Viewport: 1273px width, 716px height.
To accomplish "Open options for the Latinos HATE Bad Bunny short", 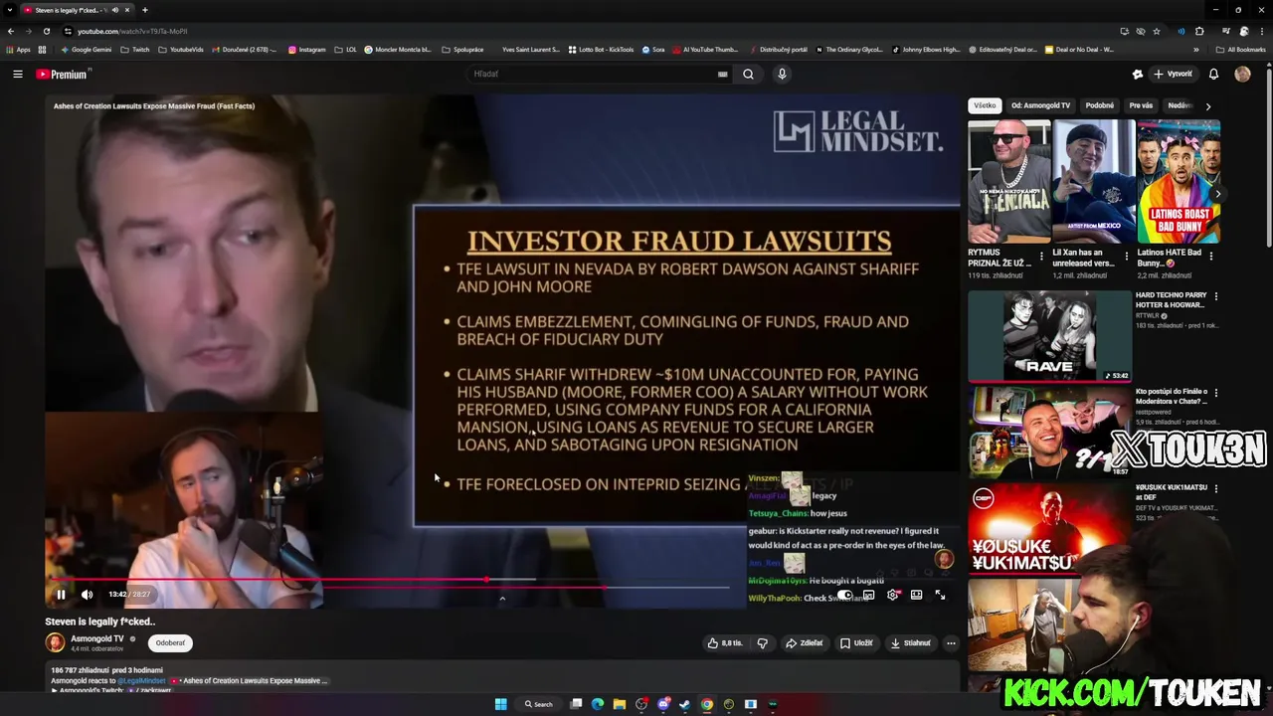I will [1212, 256].
